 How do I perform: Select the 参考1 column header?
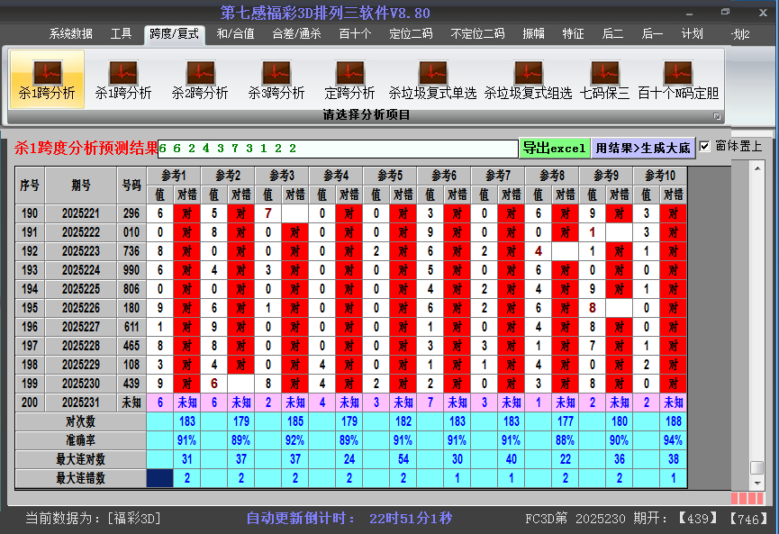[173, 175]
